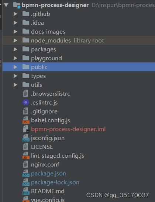Select the .idea folder name
The image size is (155, 202).
[x=37, y=23]
